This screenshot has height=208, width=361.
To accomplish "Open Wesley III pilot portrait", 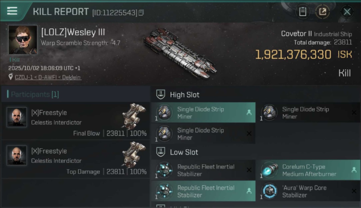I will point(22,40).
